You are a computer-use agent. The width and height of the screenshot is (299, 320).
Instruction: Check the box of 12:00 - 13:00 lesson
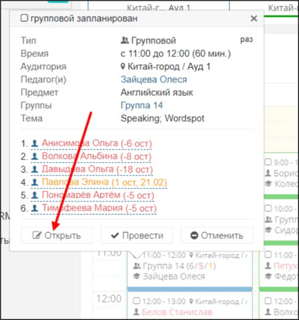(x=136, y=301)
